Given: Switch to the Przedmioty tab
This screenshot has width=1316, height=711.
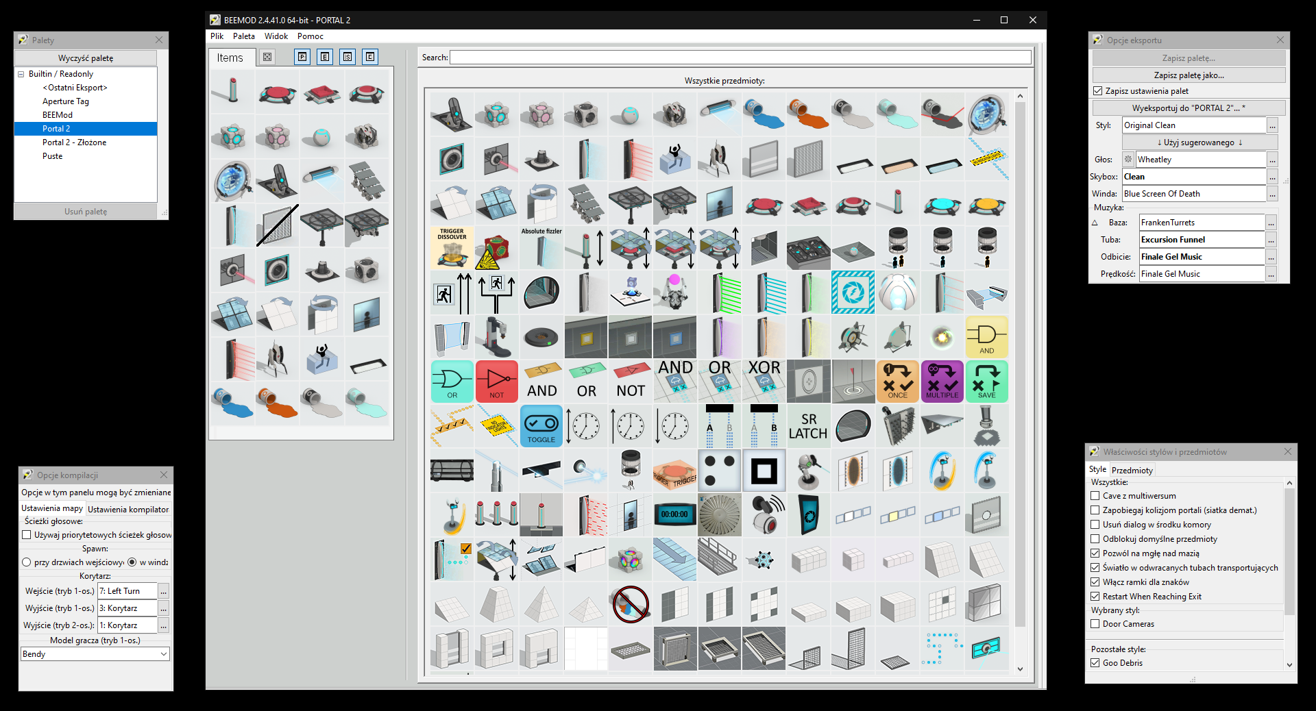Looking at the screenshot, I should click(x=1132, y=470).
